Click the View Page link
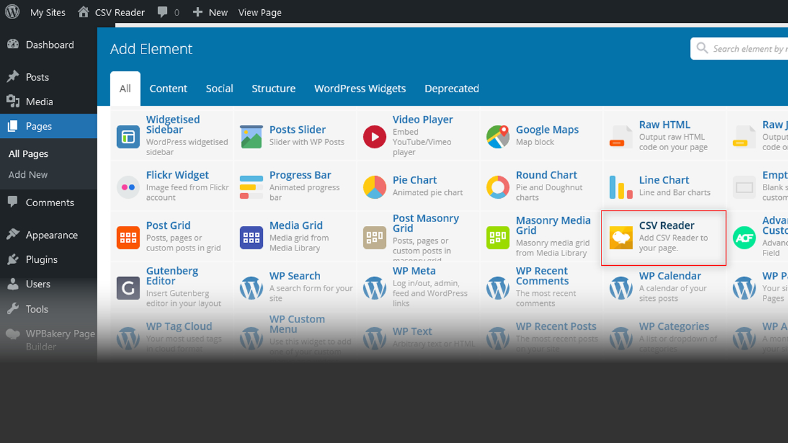The image size is (788, 443). [260, 12]
